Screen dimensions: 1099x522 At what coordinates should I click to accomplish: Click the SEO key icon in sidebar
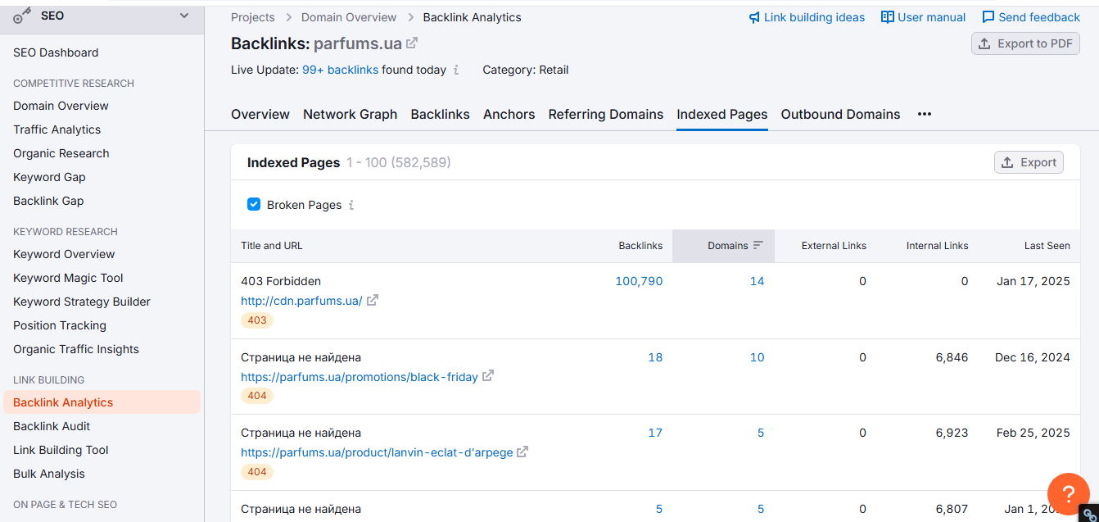[23, 16]
